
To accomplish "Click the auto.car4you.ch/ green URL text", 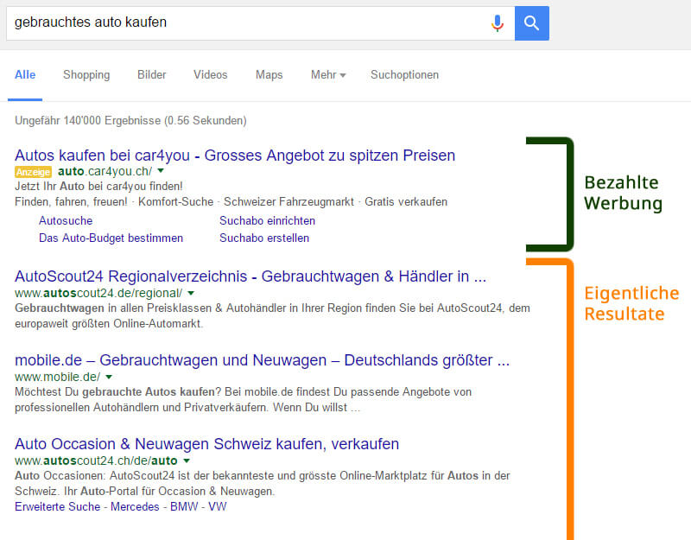I will tap(105, 171).
